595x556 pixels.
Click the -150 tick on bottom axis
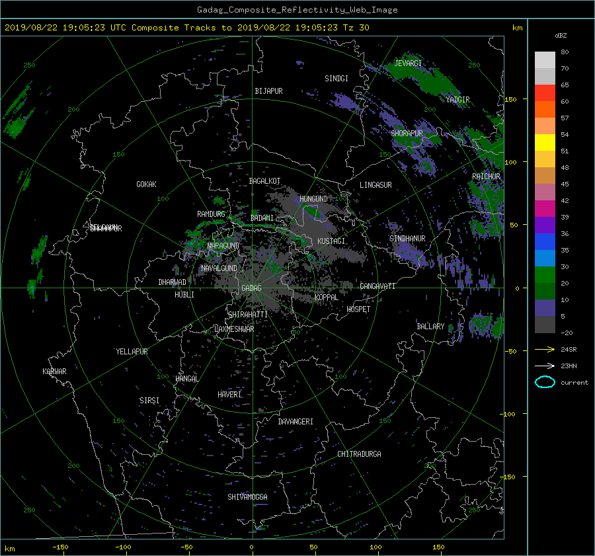point(60,547)
